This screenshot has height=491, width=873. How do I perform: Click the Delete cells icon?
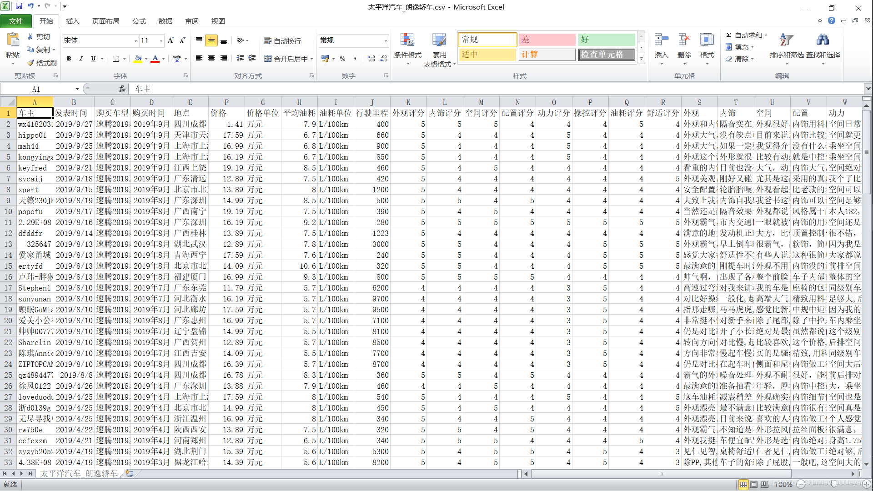(x=684, y=40)
